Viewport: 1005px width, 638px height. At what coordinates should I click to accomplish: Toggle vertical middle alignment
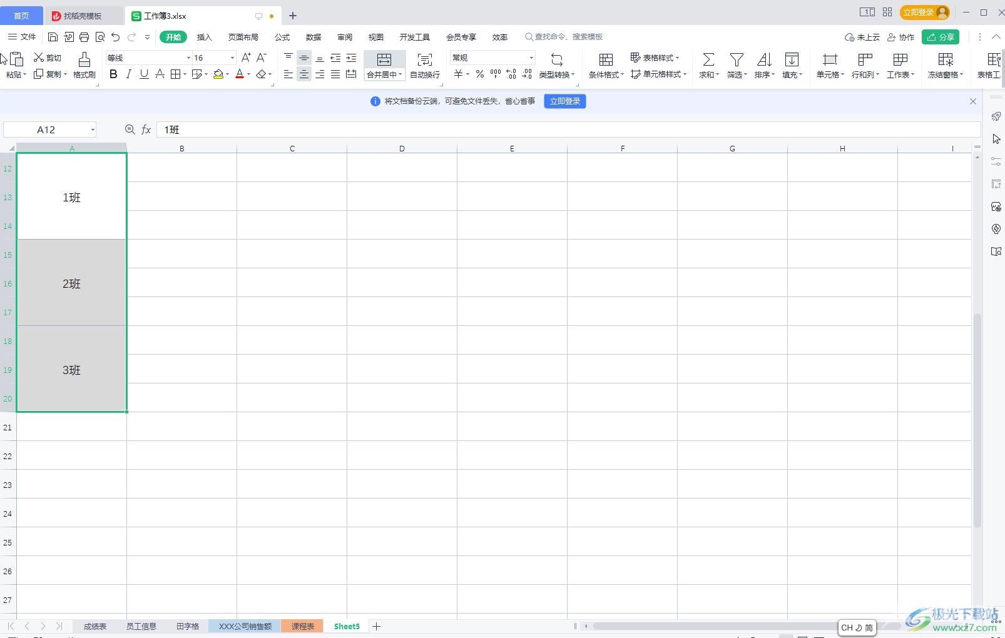(x=304, y=58)
